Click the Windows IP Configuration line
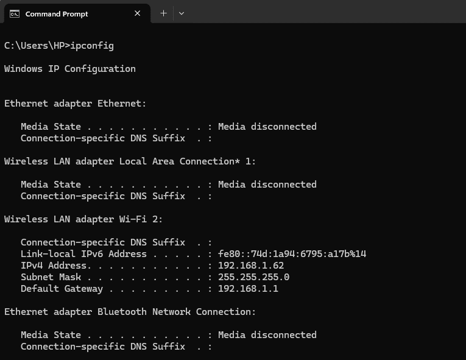The image size is (466, 360). (x=70, y=69)
